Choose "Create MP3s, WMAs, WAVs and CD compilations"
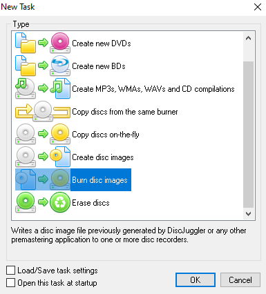The image size is (266, 294). point(153,89)
